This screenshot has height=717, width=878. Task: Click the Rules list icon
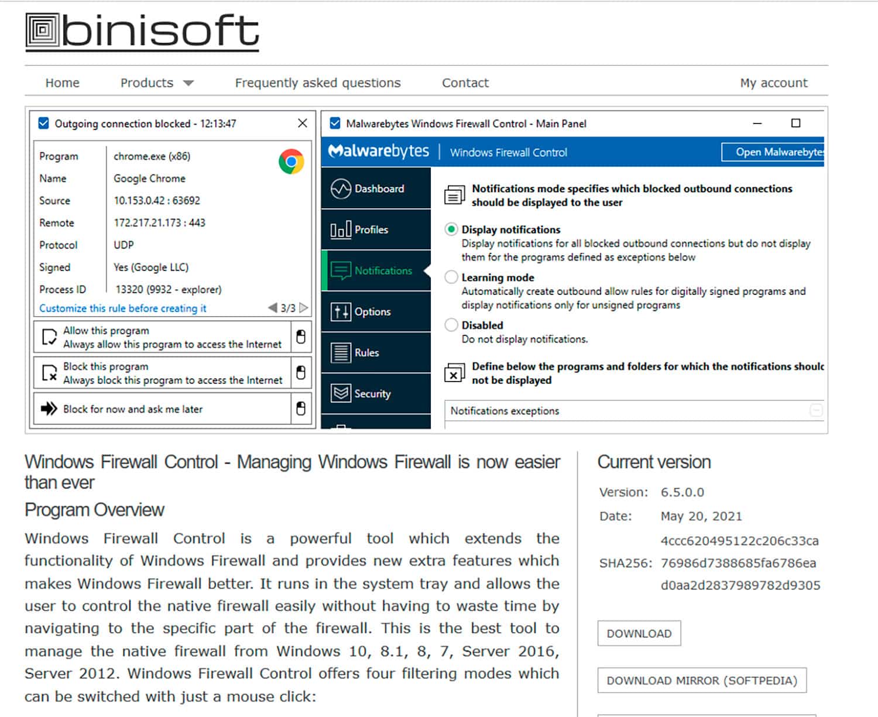click(341, 352)
